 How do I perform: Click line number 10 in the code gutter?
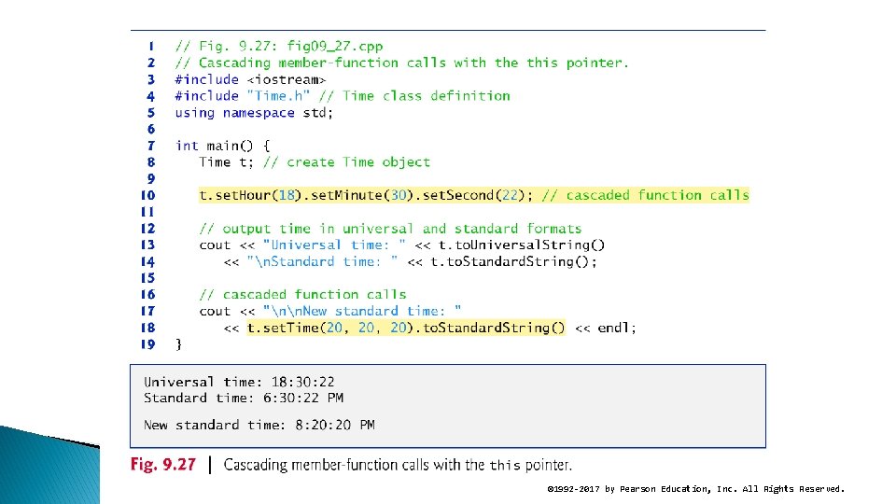point(148,195)
